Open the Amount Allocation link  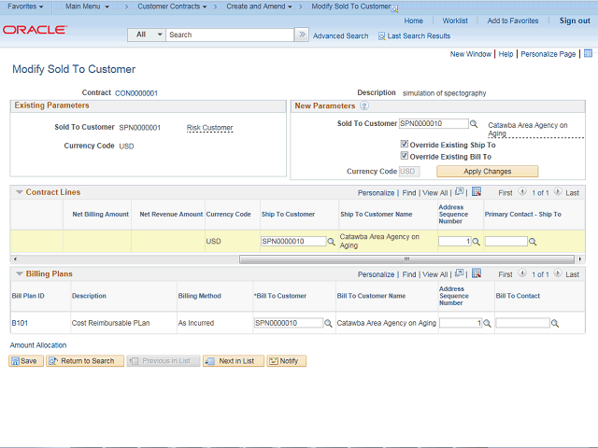(x=38, y=345)
